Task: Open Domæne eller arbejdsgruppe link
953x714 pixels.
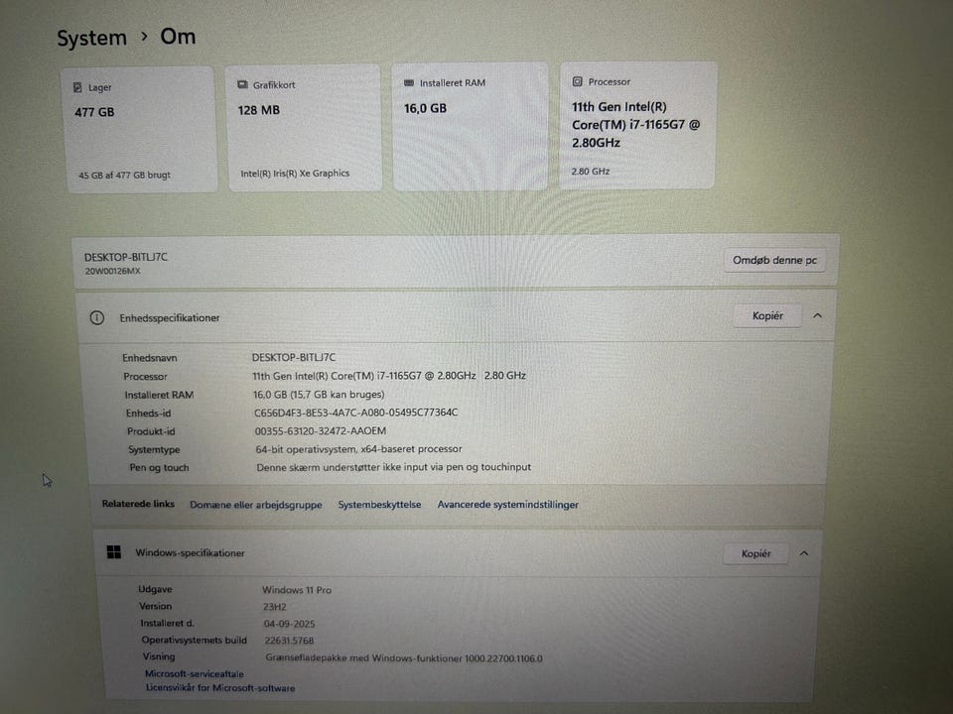Action: pyautogui.click(x=256, y=505)
